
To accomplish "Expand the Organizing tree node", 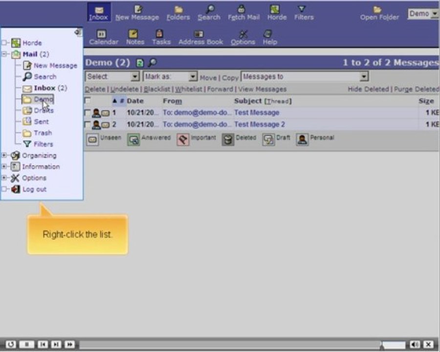I will click(4, 155).
